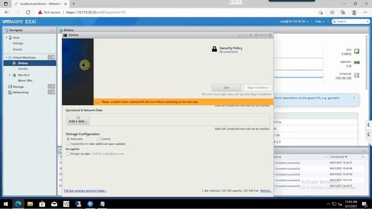Select Storage in Navigator

18,87
